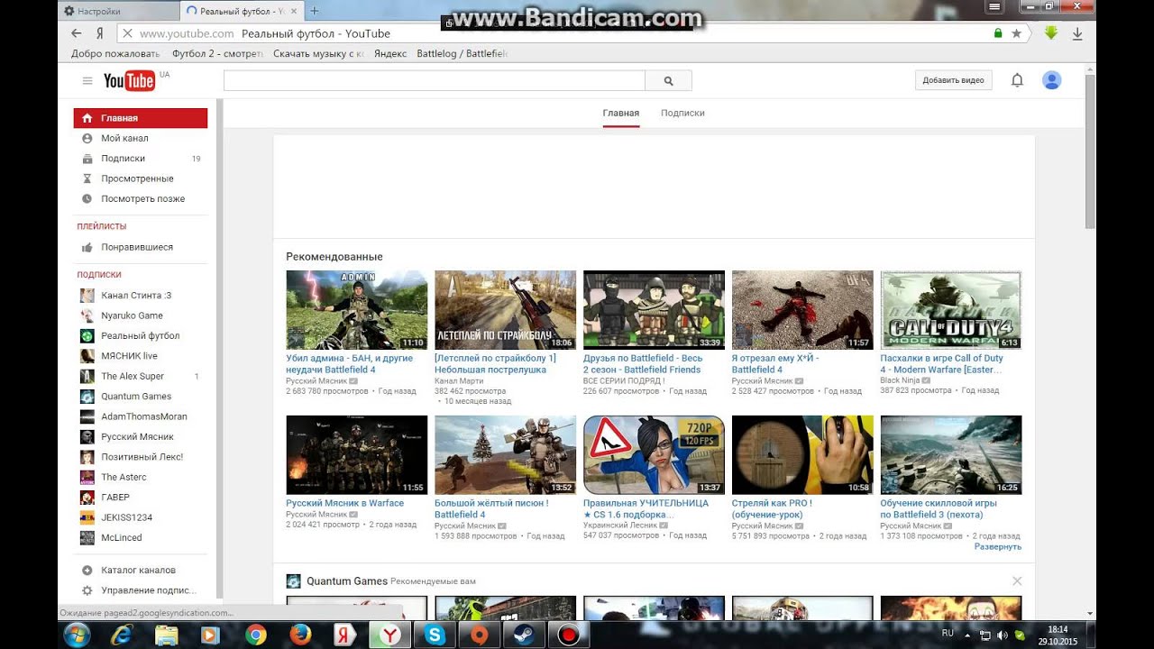The width and height of the screenshot is (1154, 649).
Task: Click the RU language indicator
Action: pos(948,634)
